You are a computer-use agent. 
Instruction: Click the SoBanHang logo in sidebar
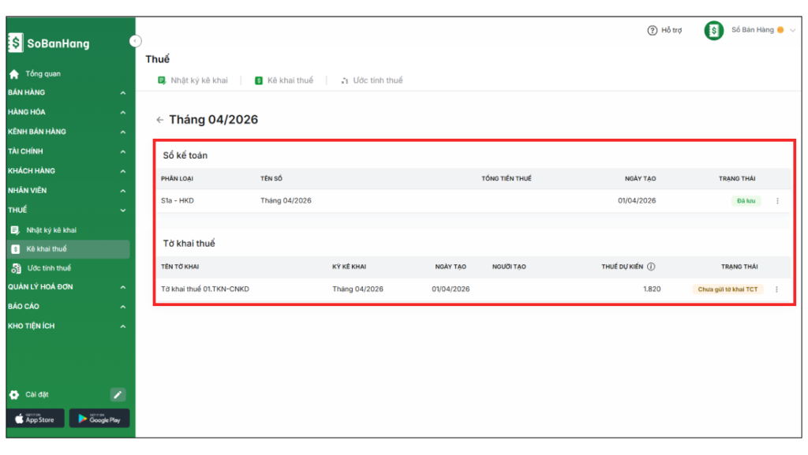[49, 43]
